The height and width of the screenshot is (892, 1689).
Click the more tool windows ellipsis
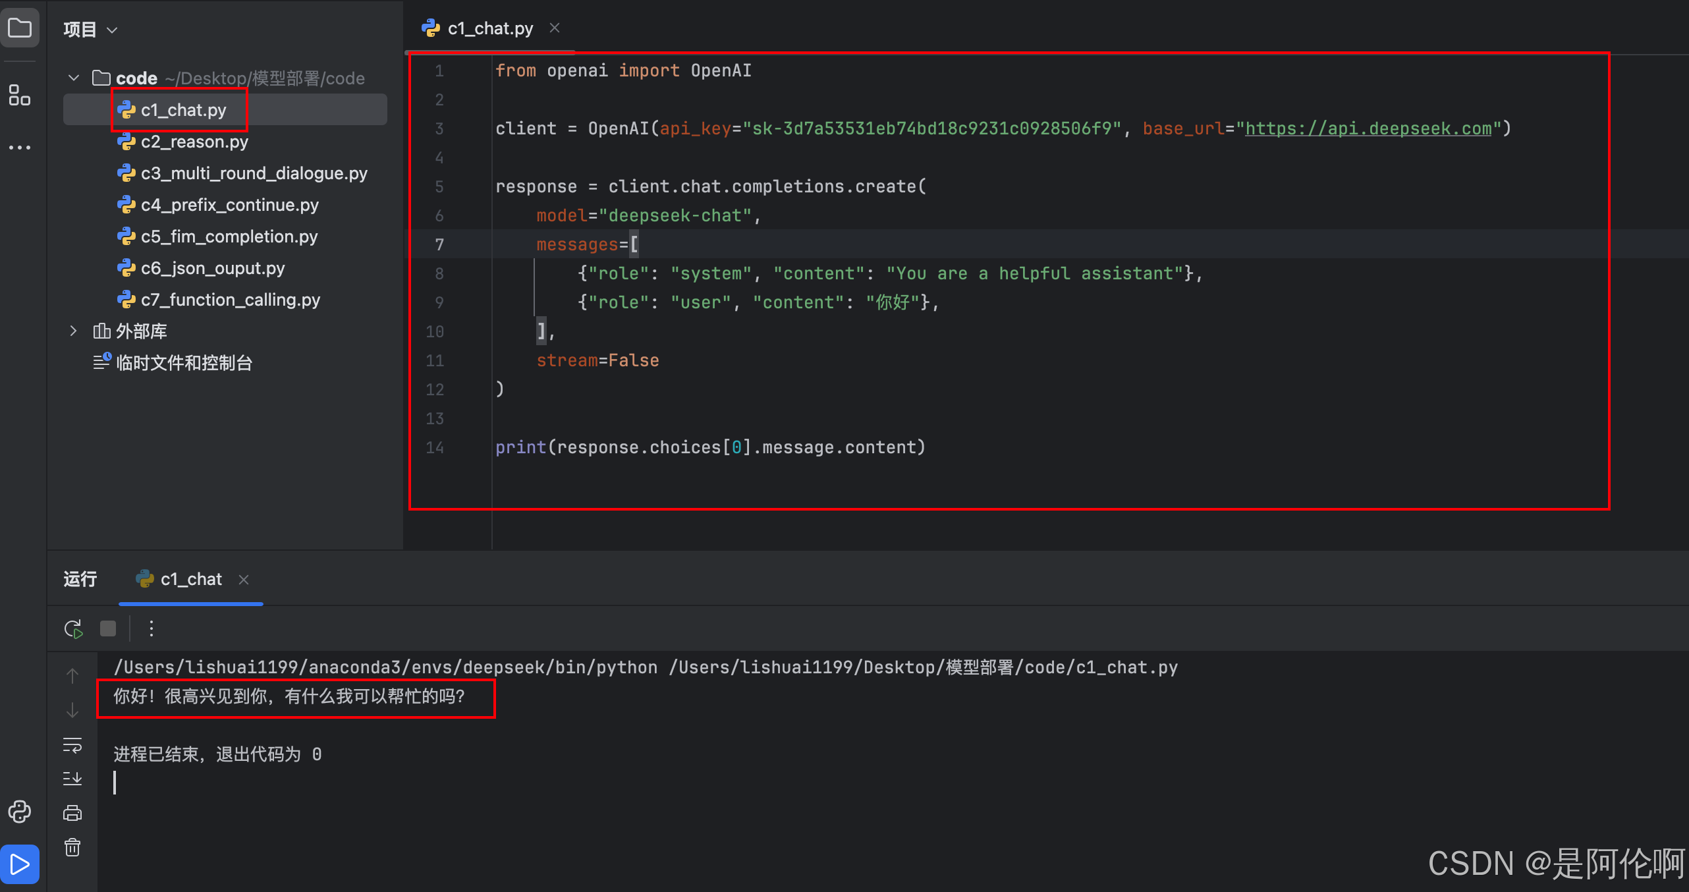(x=20, y=147)
